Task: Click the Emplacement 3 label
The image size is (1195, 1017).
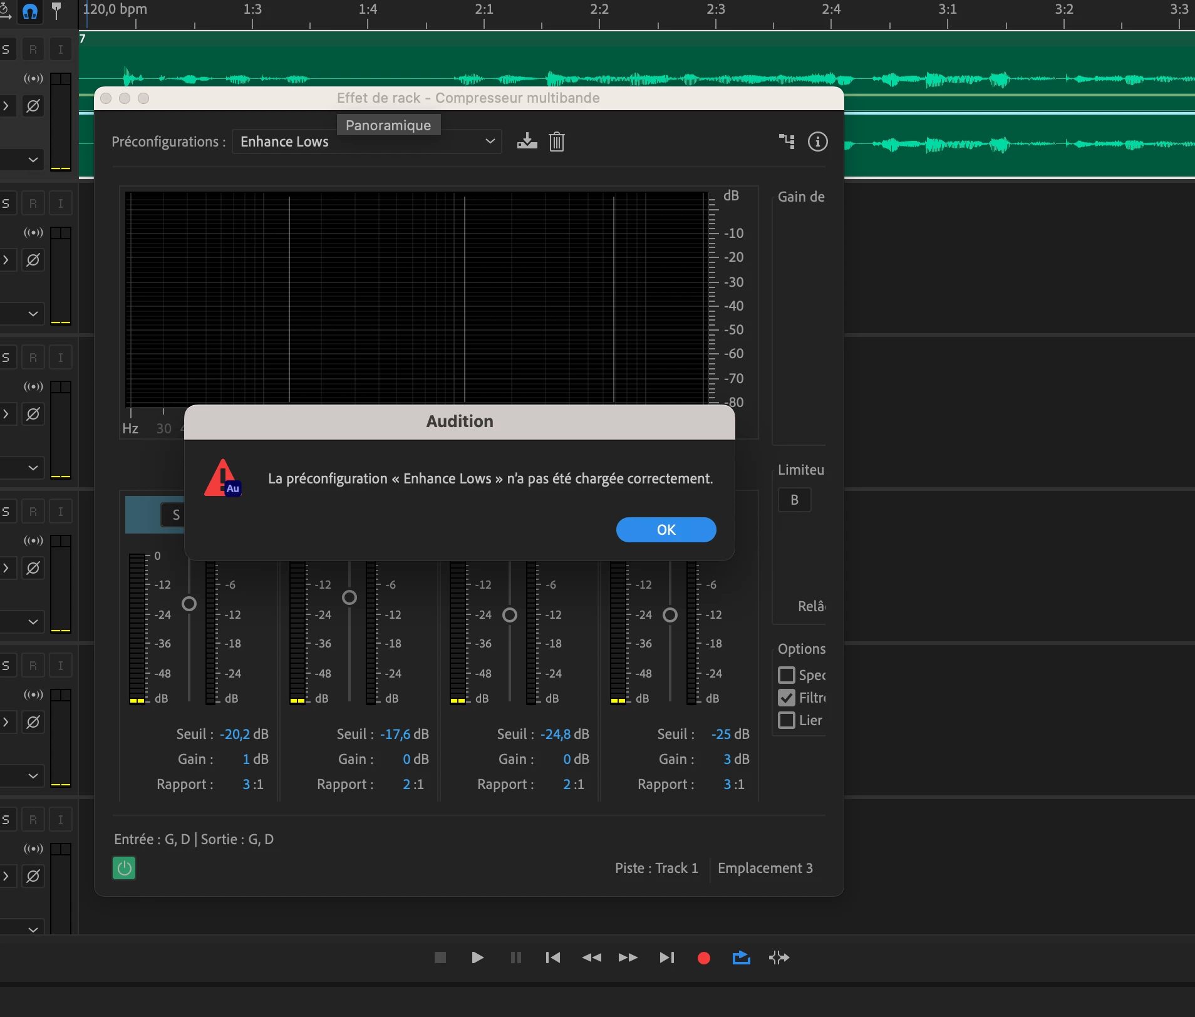Action: point(765,868)
